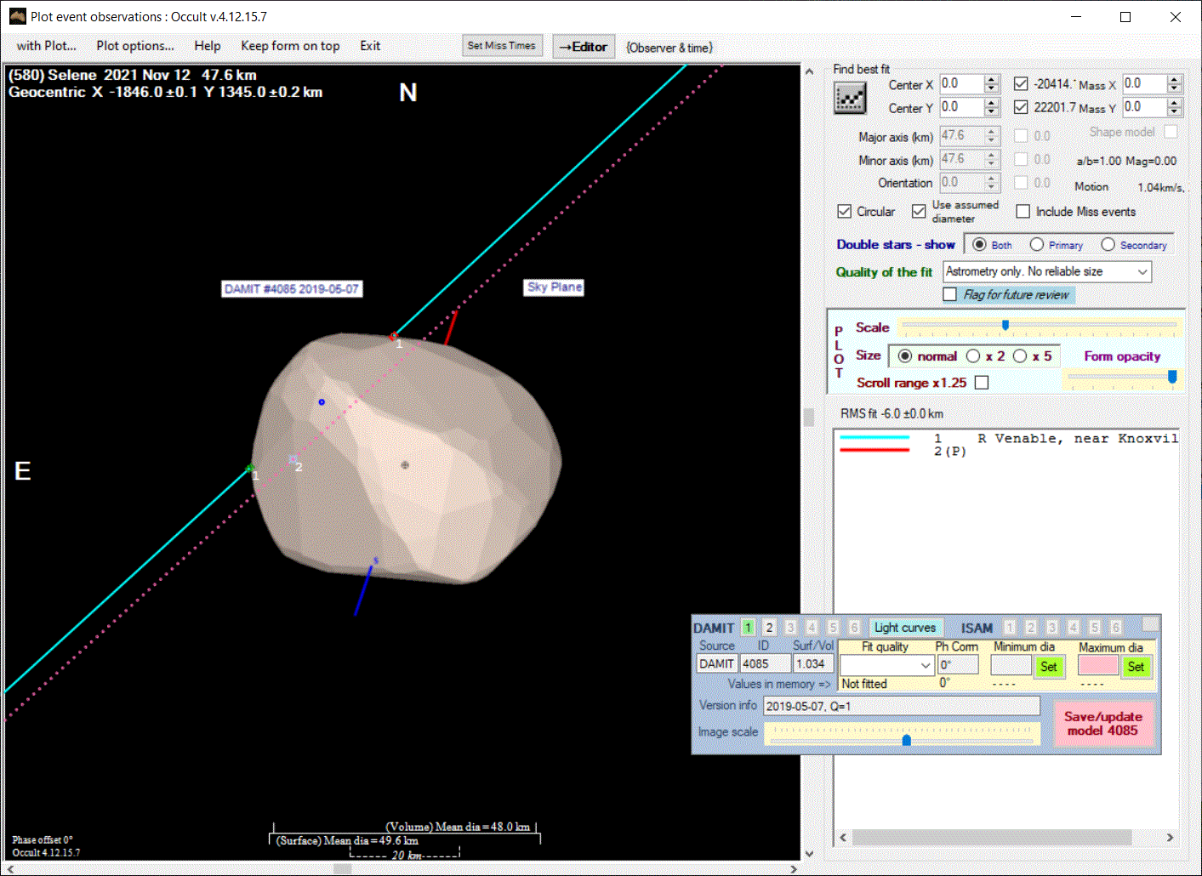Click the Image scale slider handle
1202x876 pixels.
907,739
